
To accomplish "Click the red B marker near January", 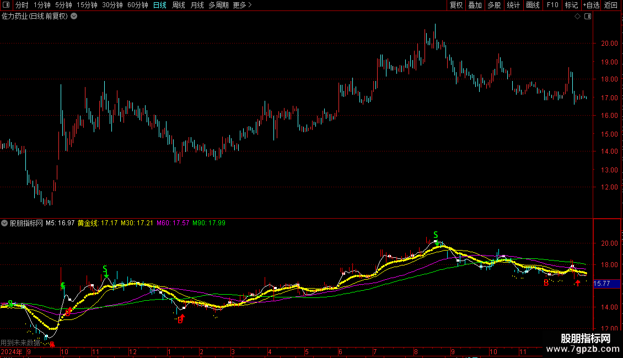I will (x=180, y=320).
